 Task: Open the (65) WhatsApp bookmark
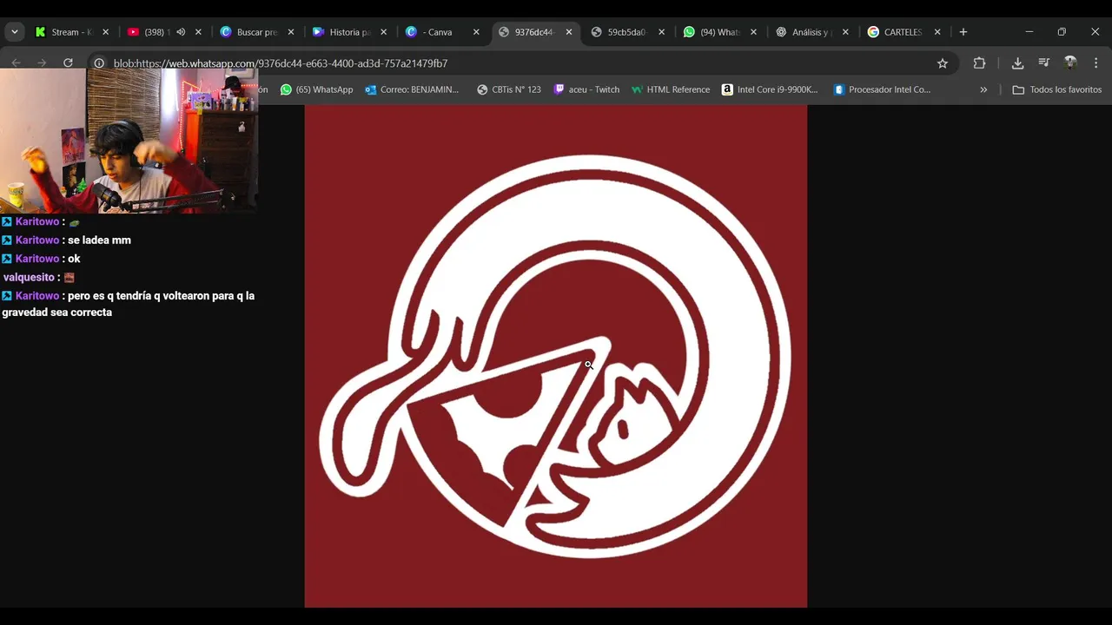[x=316, y=89]
